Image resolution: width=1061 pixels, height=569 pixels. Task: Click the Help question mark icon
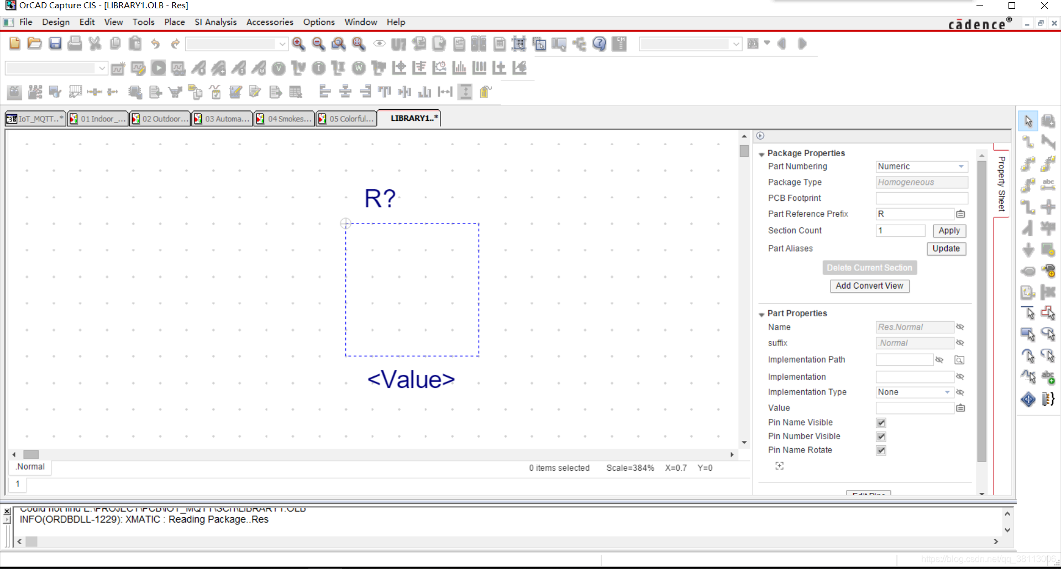[x=599, y=44]
